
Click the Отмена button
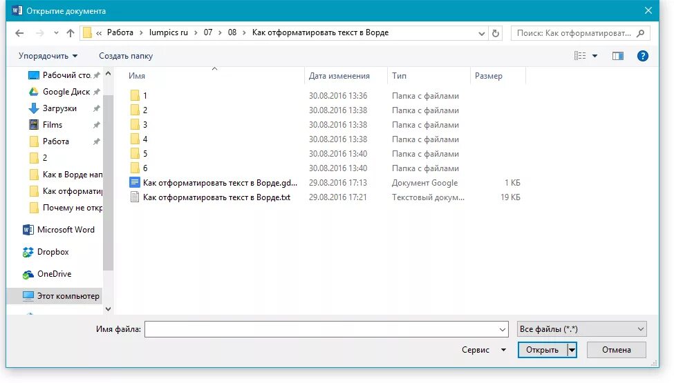(617, 350)
